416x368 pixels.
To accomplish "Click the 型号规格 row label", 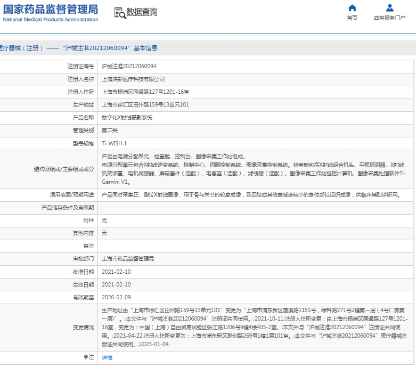I will pyautogui.click(x=83, y=143).
